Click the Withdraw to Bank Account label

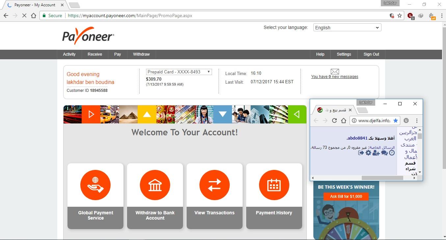pos(155,215)
